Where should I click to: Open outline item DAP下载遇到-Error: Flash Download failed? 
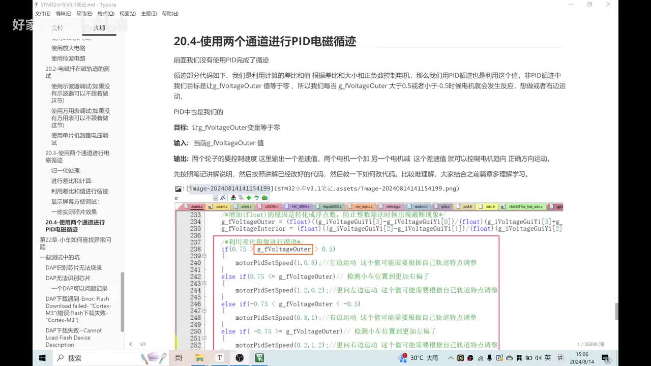[78, 310]
